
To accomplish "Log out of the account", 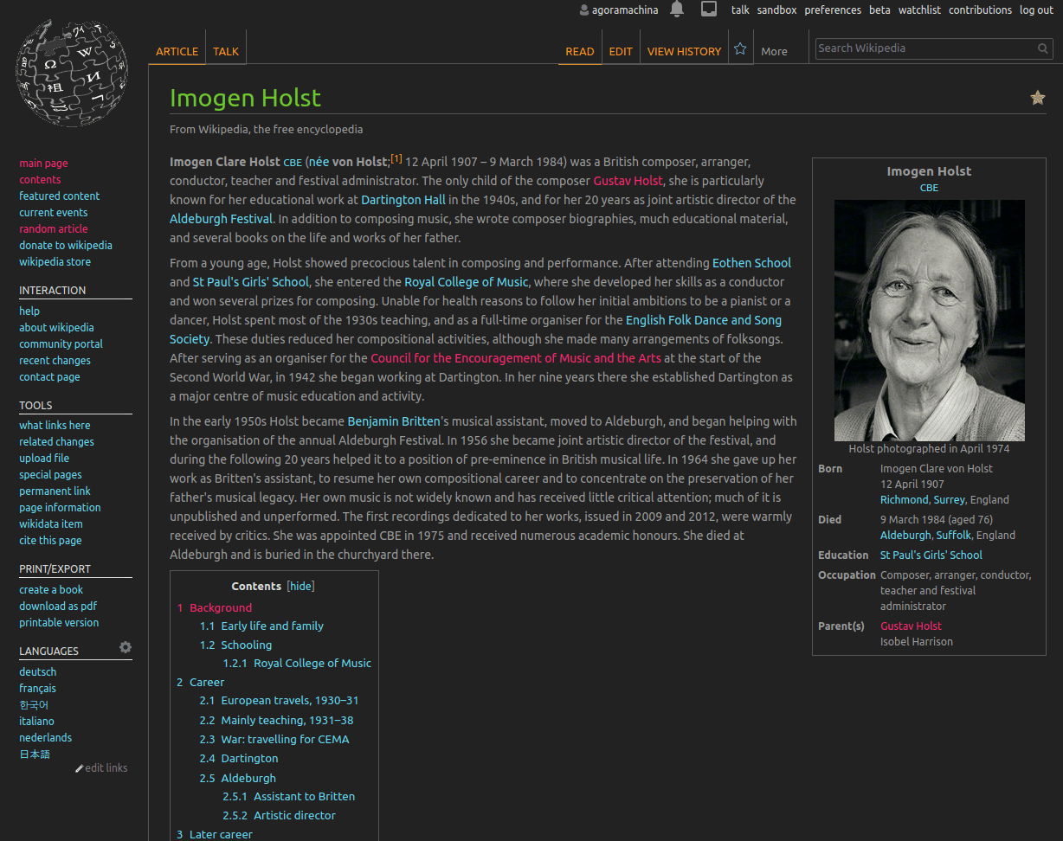I will click(x=1036, y=10).
